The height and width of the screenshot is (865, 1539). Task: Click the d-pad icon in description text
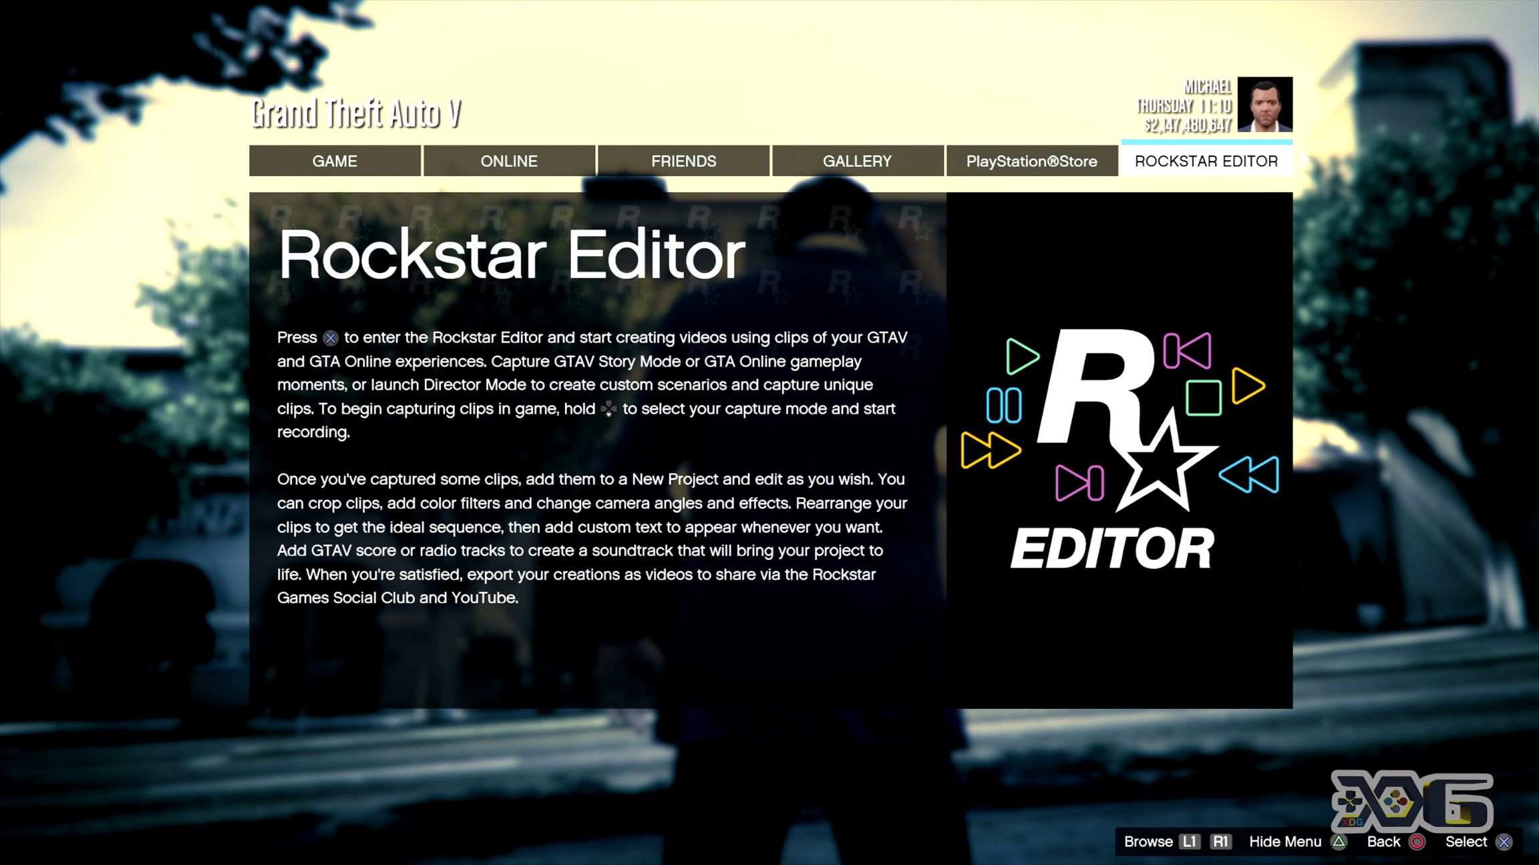[x=609, y=409]
